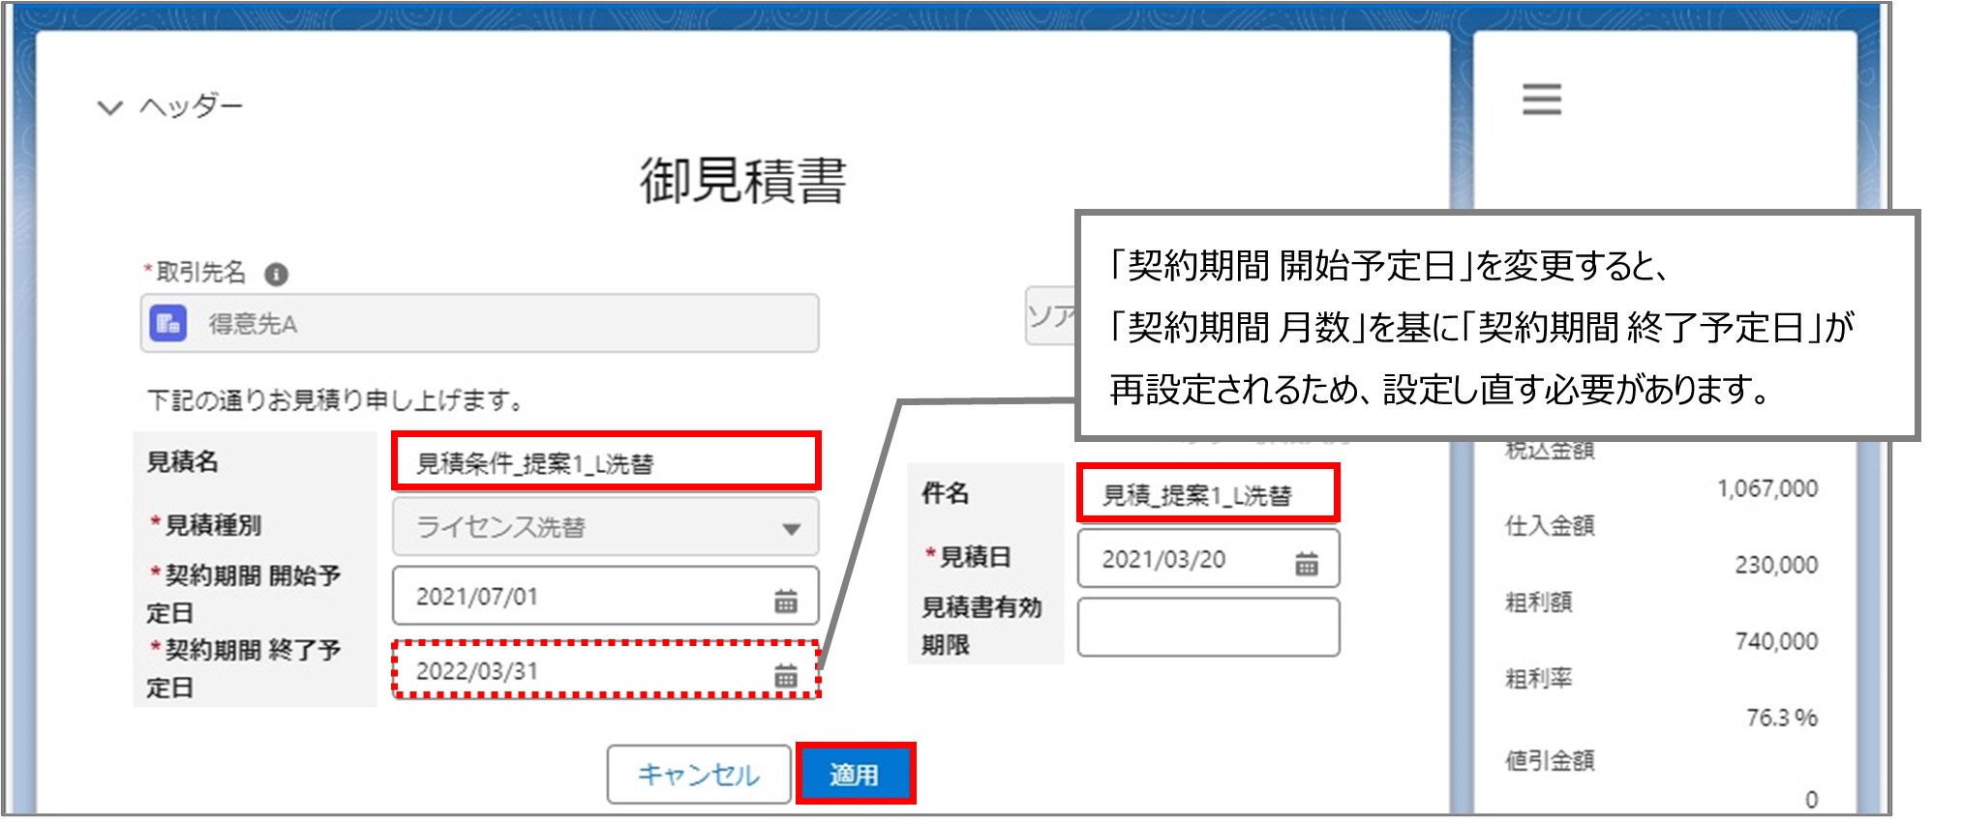Click the 契約期間 開始予定日 date field
The width and height of the screenshot is (1962, 822).
[606, 596]
